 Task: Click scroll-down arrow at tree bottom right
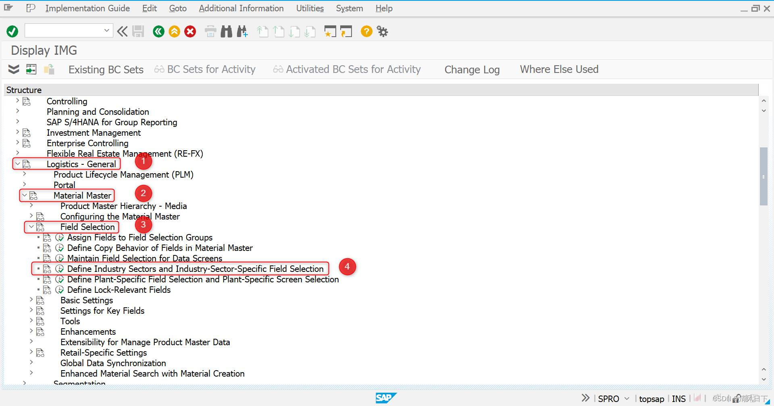[x=764, y=379]
